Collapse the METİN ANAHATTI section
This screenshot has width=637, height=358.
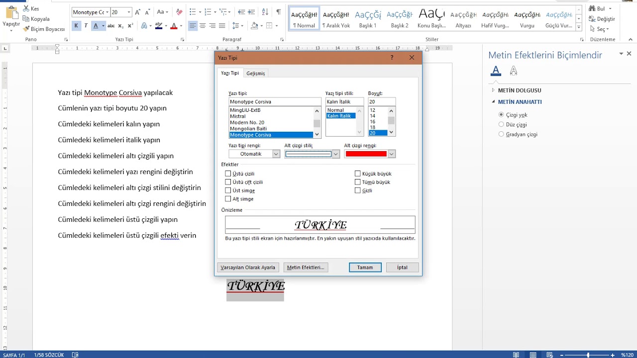[493, 102]
